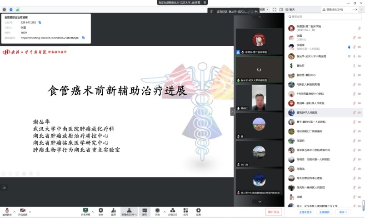Click the mute all button
The image size is (365, 218).
(x=324, y=212)
